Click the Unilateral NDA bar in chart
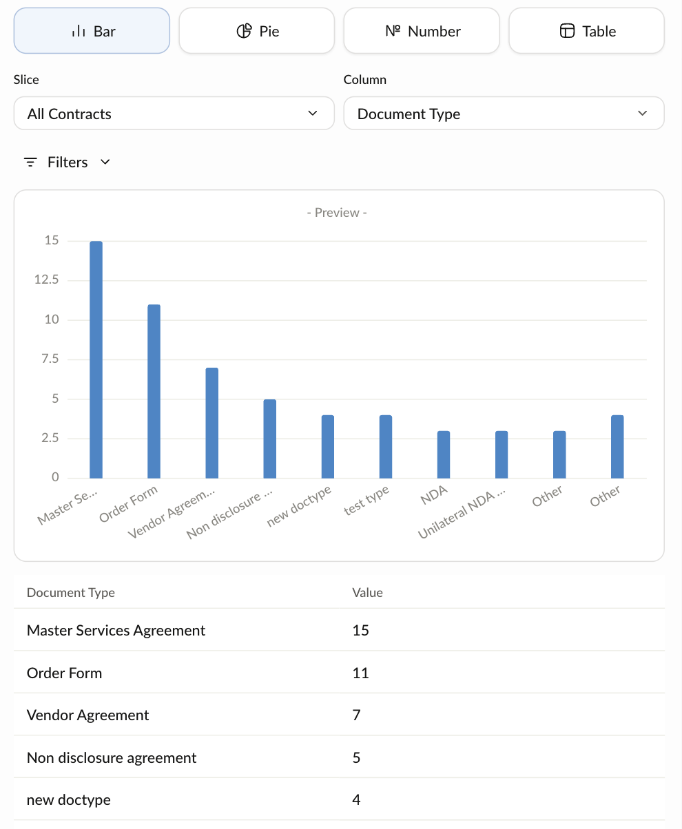Viewport: 682px width, 829px height. pyautogui.click(x=501, y=454)
